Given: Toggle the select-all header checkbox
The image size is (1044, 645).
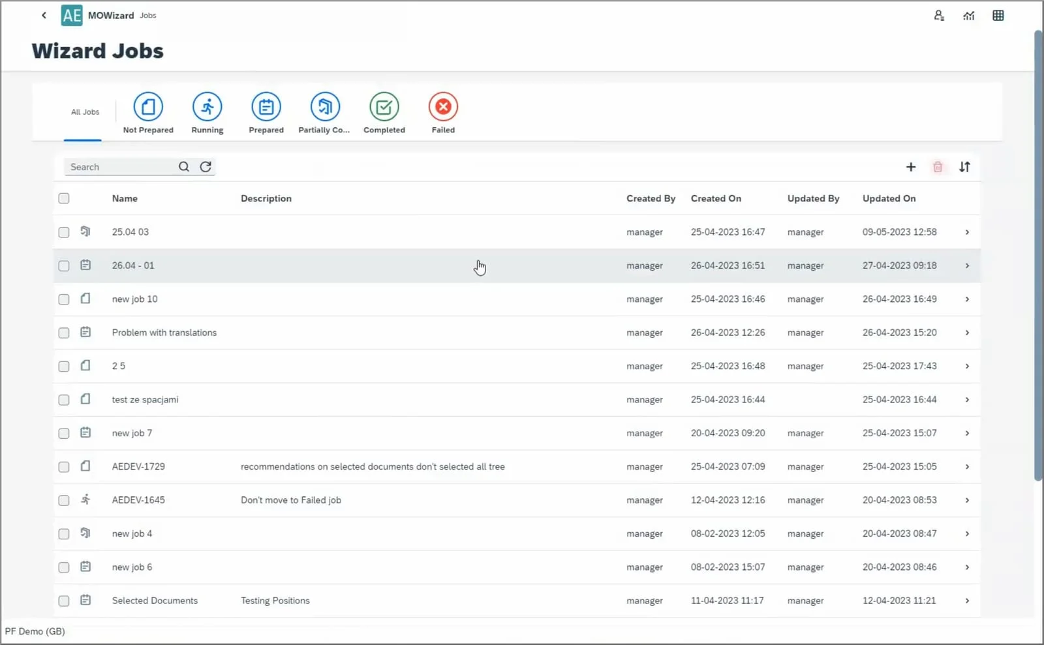Looking at the screenshot, I should 64,198.
